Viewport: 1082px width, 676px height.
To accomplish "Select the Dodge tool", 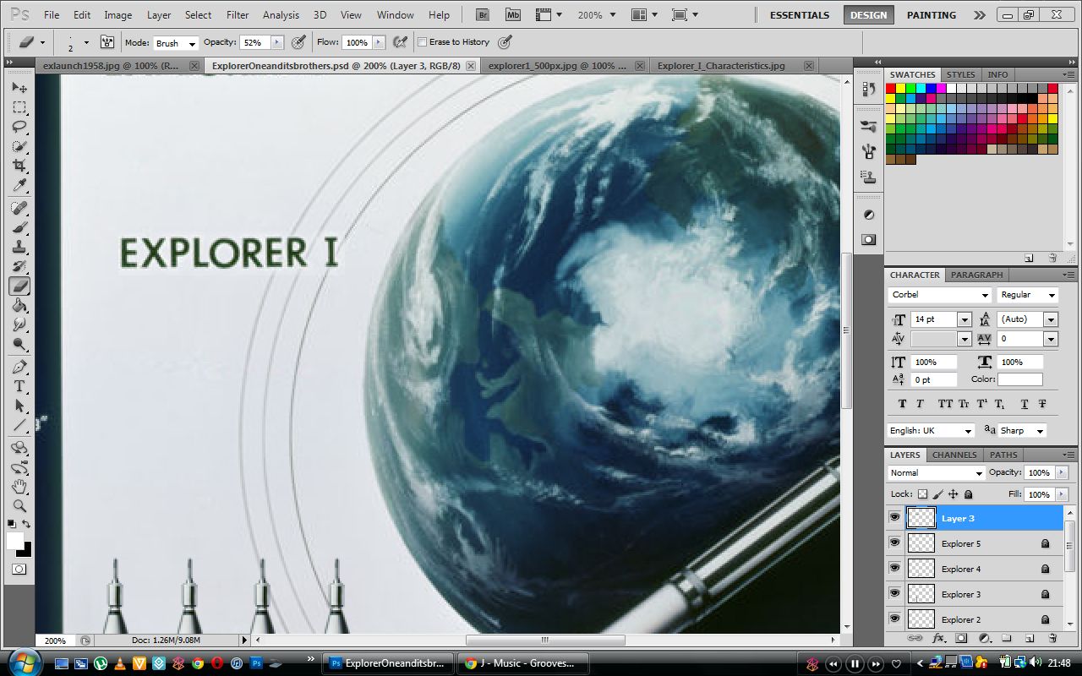I will coord(19,344).
